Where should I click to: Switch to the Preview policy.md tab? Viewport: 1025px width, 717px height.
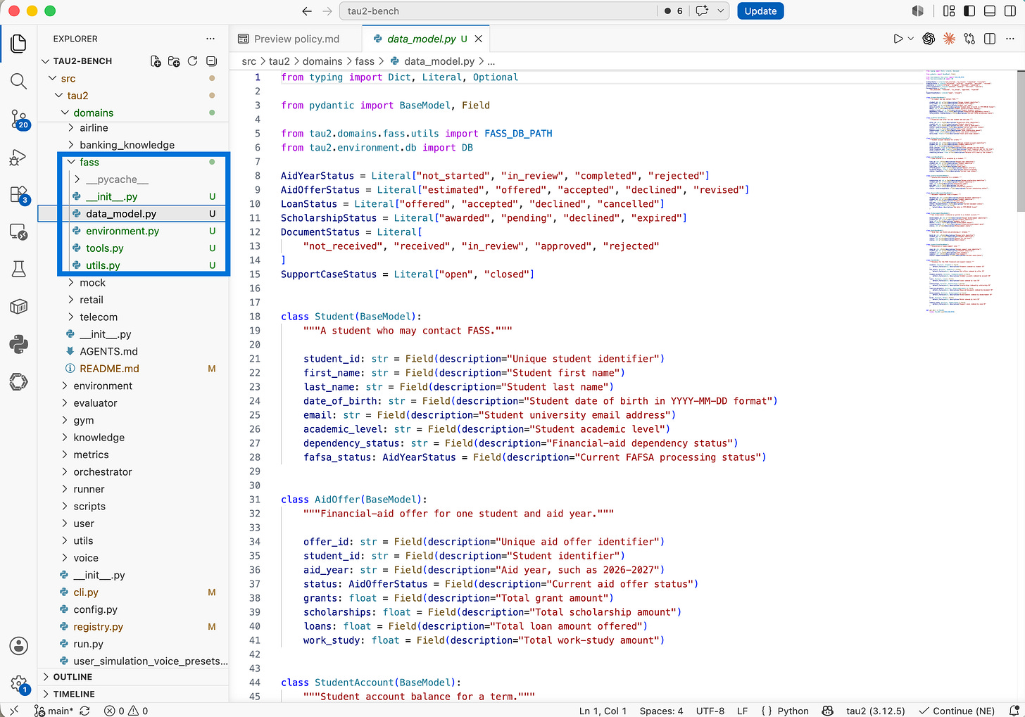tap(296, 39)
